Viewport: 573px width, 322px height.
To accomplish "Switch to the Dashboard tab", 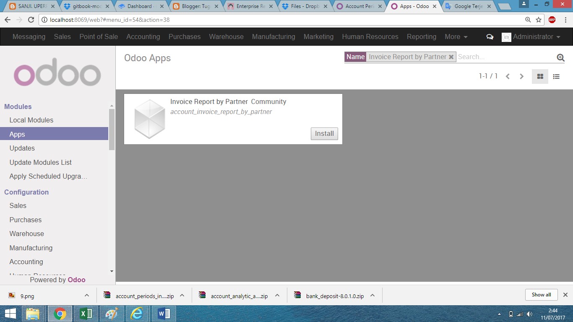I will [141, 6].
